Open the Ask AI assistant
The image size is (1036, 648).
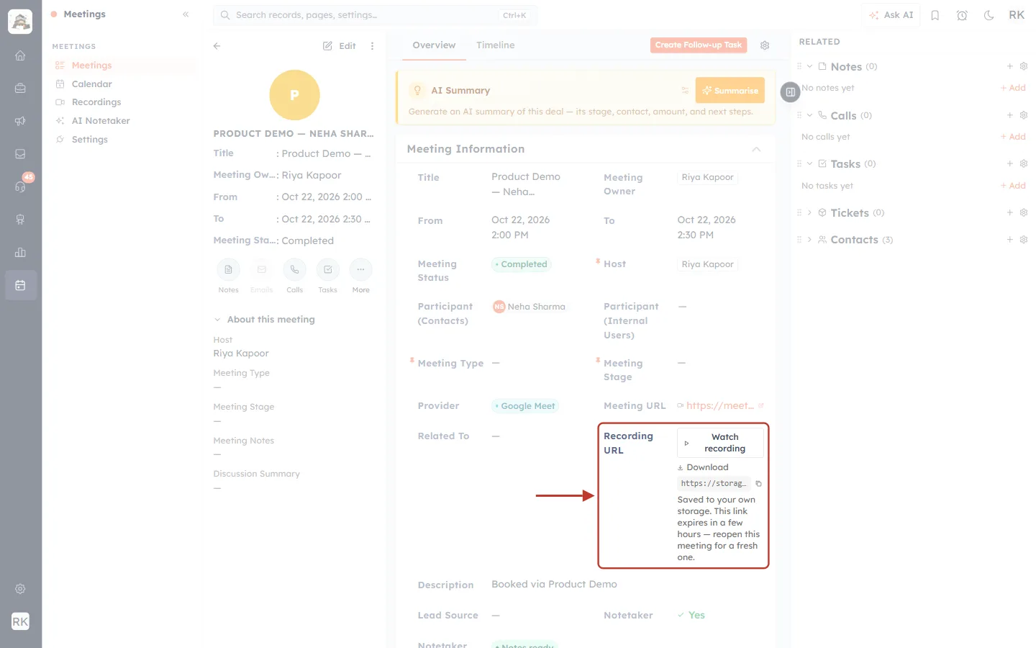pos(891,15)
